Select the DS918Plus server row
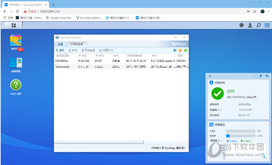The height and width of the screenshot is (165, 272). click(121, 61)
